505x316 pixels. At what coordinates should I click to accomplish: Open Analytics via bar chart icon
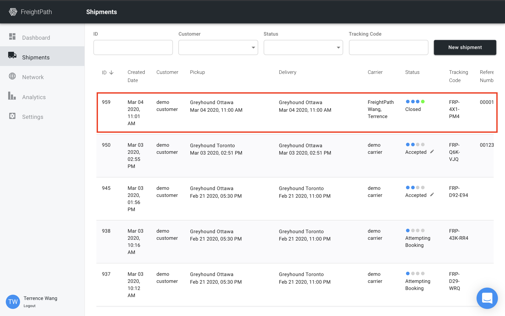tap(12, 96)
